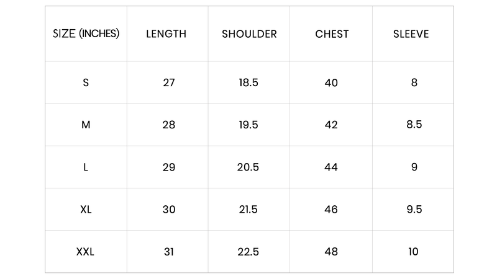This screenshot has height=279, width=497.
Task: Click shoulder value 18.5 for size S
Action: (x=248, y=82)
